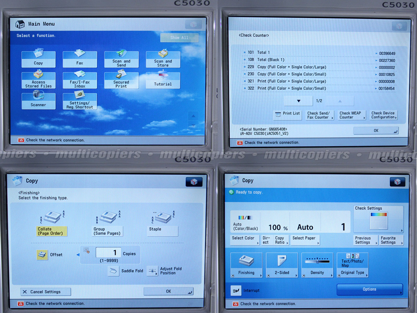Open Scan and Send function
This screenshot has height=313, width=417.
[121, 59]
